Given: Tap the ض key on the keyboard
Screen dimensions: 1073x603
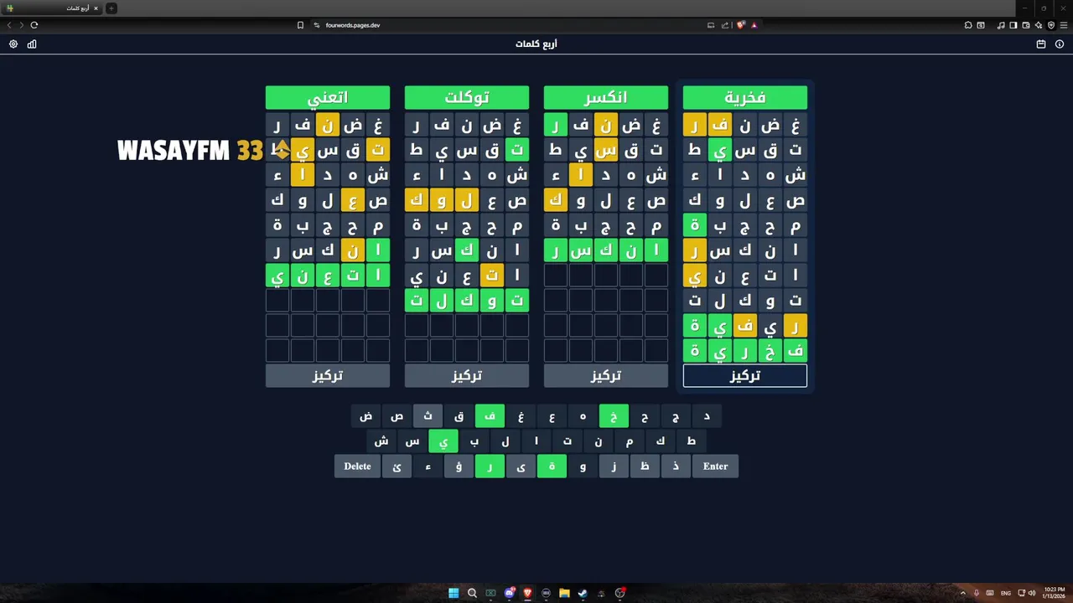Looking at the screenshot, I should click(365, 416).
